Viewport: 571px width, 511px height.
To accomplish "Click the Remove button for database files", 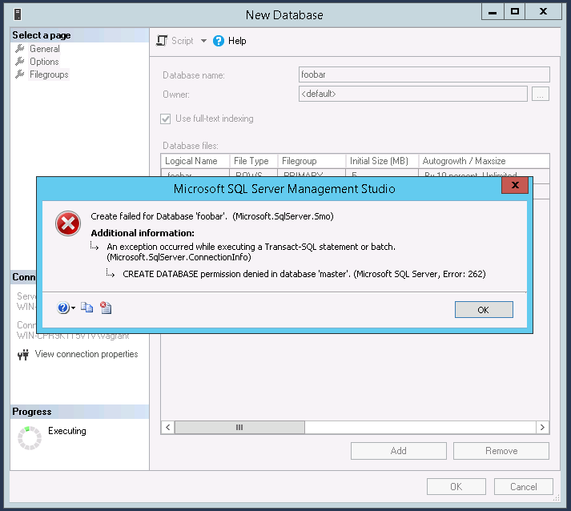I will tap(501, 451).
